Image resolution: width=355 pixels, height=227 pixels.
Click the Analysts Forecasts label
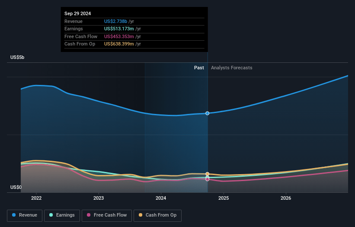click(x=232, y=68)
